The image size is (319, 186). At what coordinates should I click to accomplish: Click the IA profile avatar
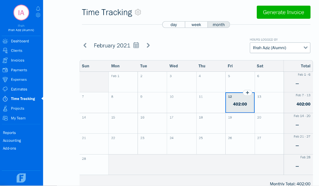pos(21,13)
